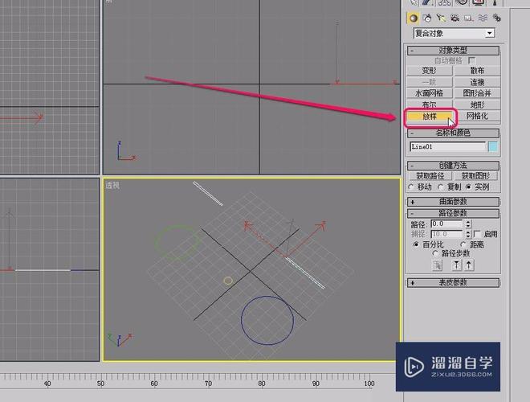
Task: Click frame 100 on the timeline
Action: (x=369, y=384)
